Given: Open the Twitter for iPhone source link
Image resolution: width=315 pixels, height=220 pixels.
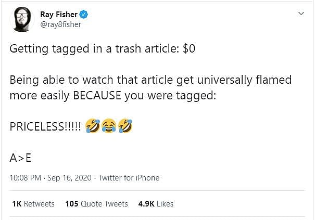Looking at the screenshot, I should [x=129, y=178].
